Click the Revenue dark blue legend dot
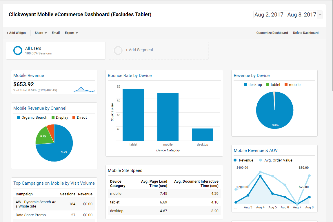This screenshot has width=333, height=222. [235, 160]
